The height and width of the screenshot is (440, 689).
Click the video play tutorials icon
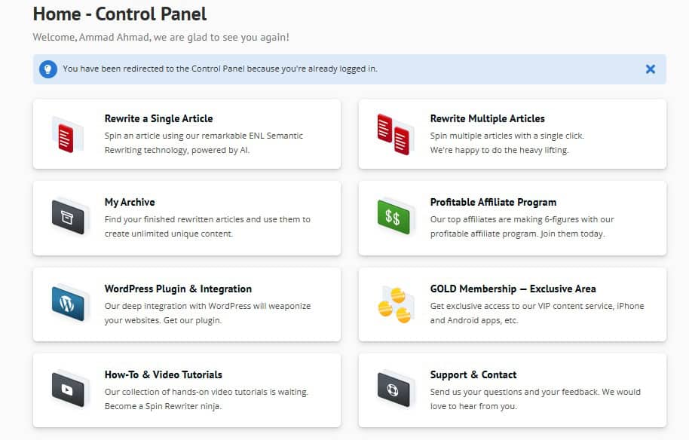click(67, 390)
